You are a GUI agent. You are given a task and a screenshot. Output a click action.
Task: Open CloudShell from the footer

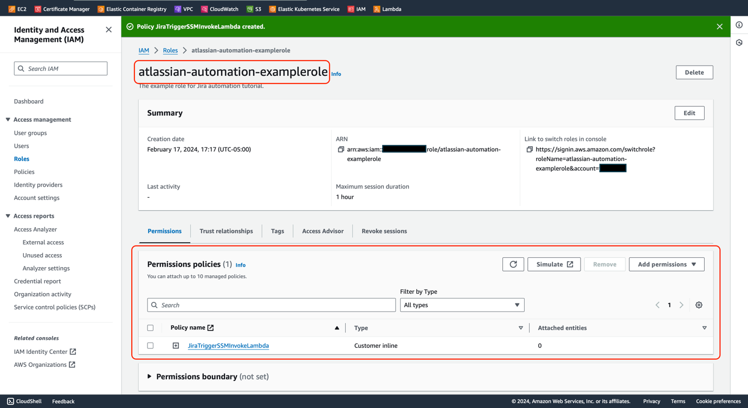(24, 401)
